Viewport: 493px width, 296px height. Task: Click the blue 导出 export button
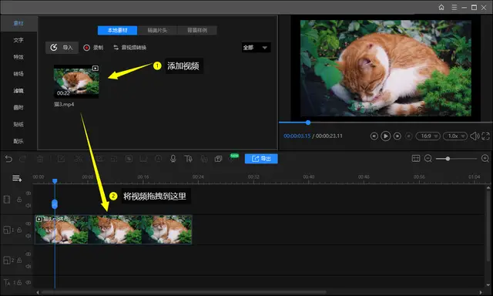(261, 159)
